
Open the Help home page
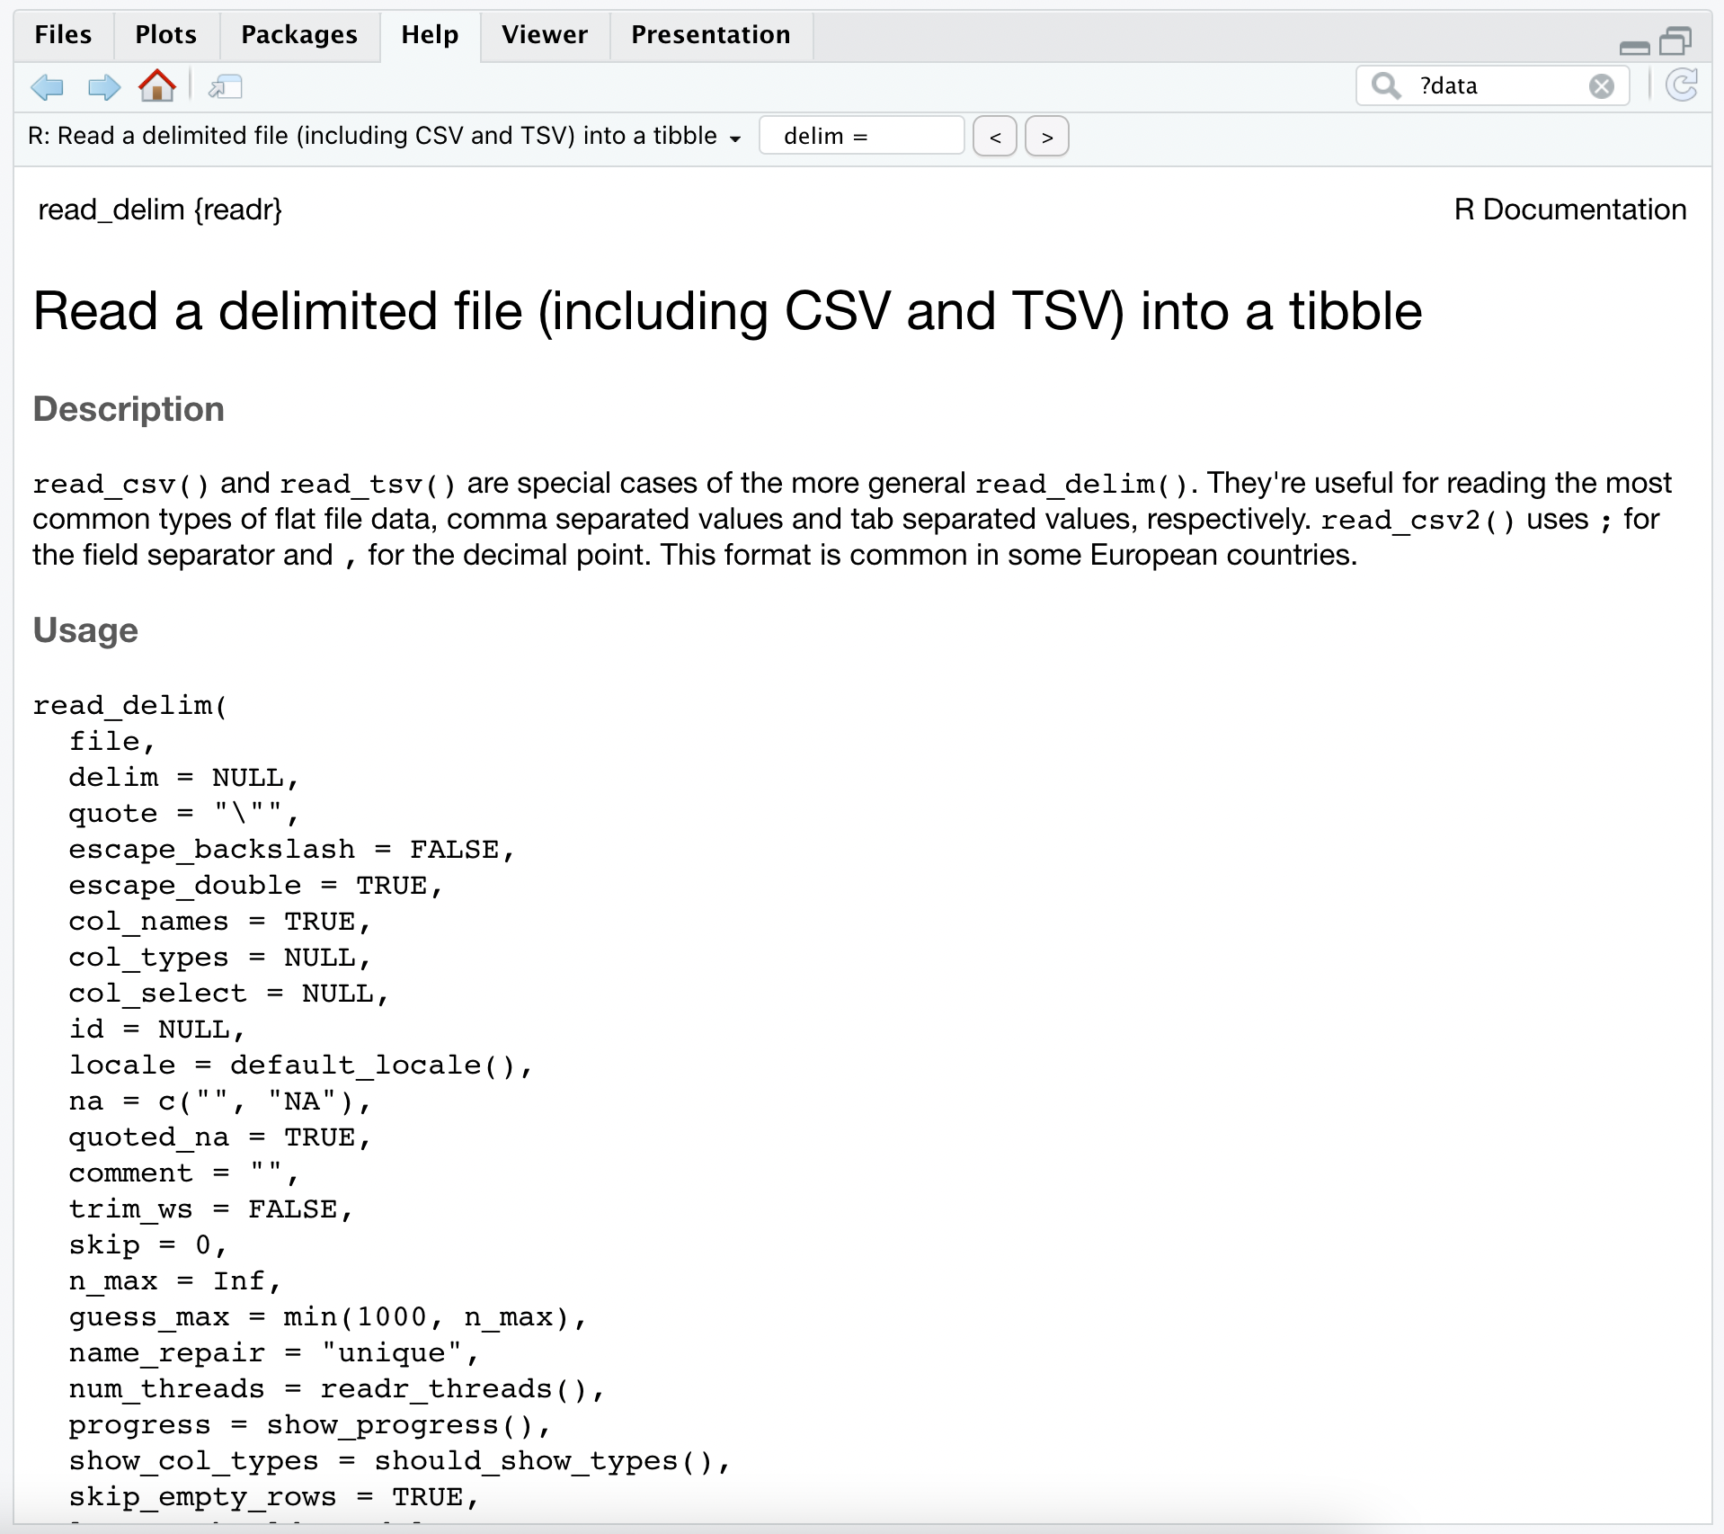pos(157,86)
